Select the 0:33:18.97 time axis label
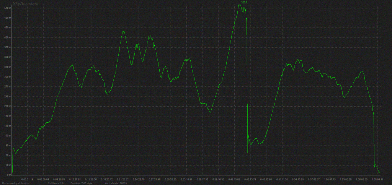Screen dimensions: 392x185 tap(186, 179)
